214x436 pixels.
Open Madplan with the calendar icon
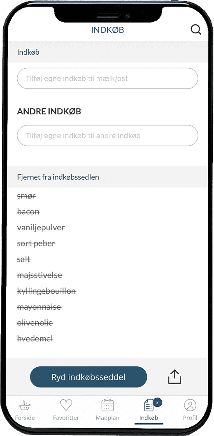[x=107, y=405]
